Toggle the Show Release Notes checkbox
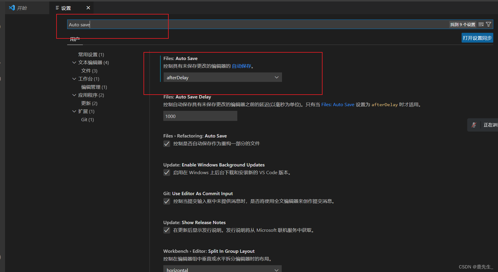The width and height of the screenshot is (498, 272). pyautogui.click(x=167, y=230)
